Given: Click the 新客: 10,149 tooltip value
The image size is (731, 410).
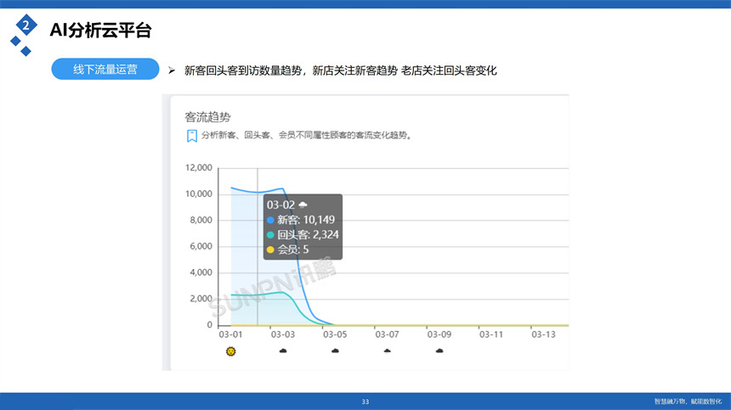Looking at the screenshot, I should pos(306,220).
